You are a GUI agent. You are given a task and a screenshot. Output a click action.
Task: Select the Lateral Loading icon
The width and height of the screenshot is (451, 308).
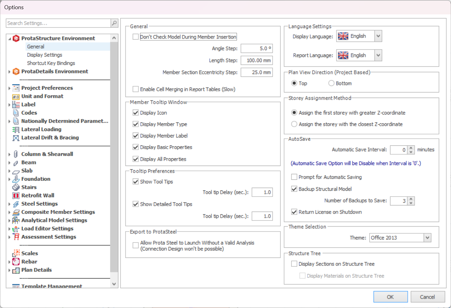16,130
